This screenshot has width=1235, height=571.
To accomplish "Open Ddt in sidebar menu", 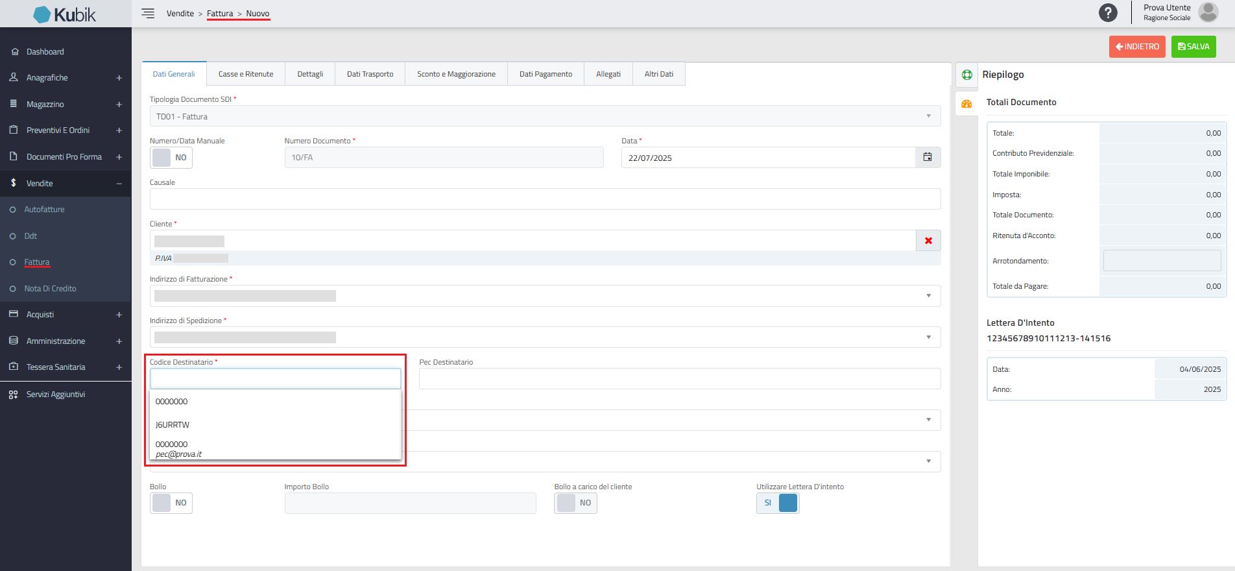I will (30, 236).
